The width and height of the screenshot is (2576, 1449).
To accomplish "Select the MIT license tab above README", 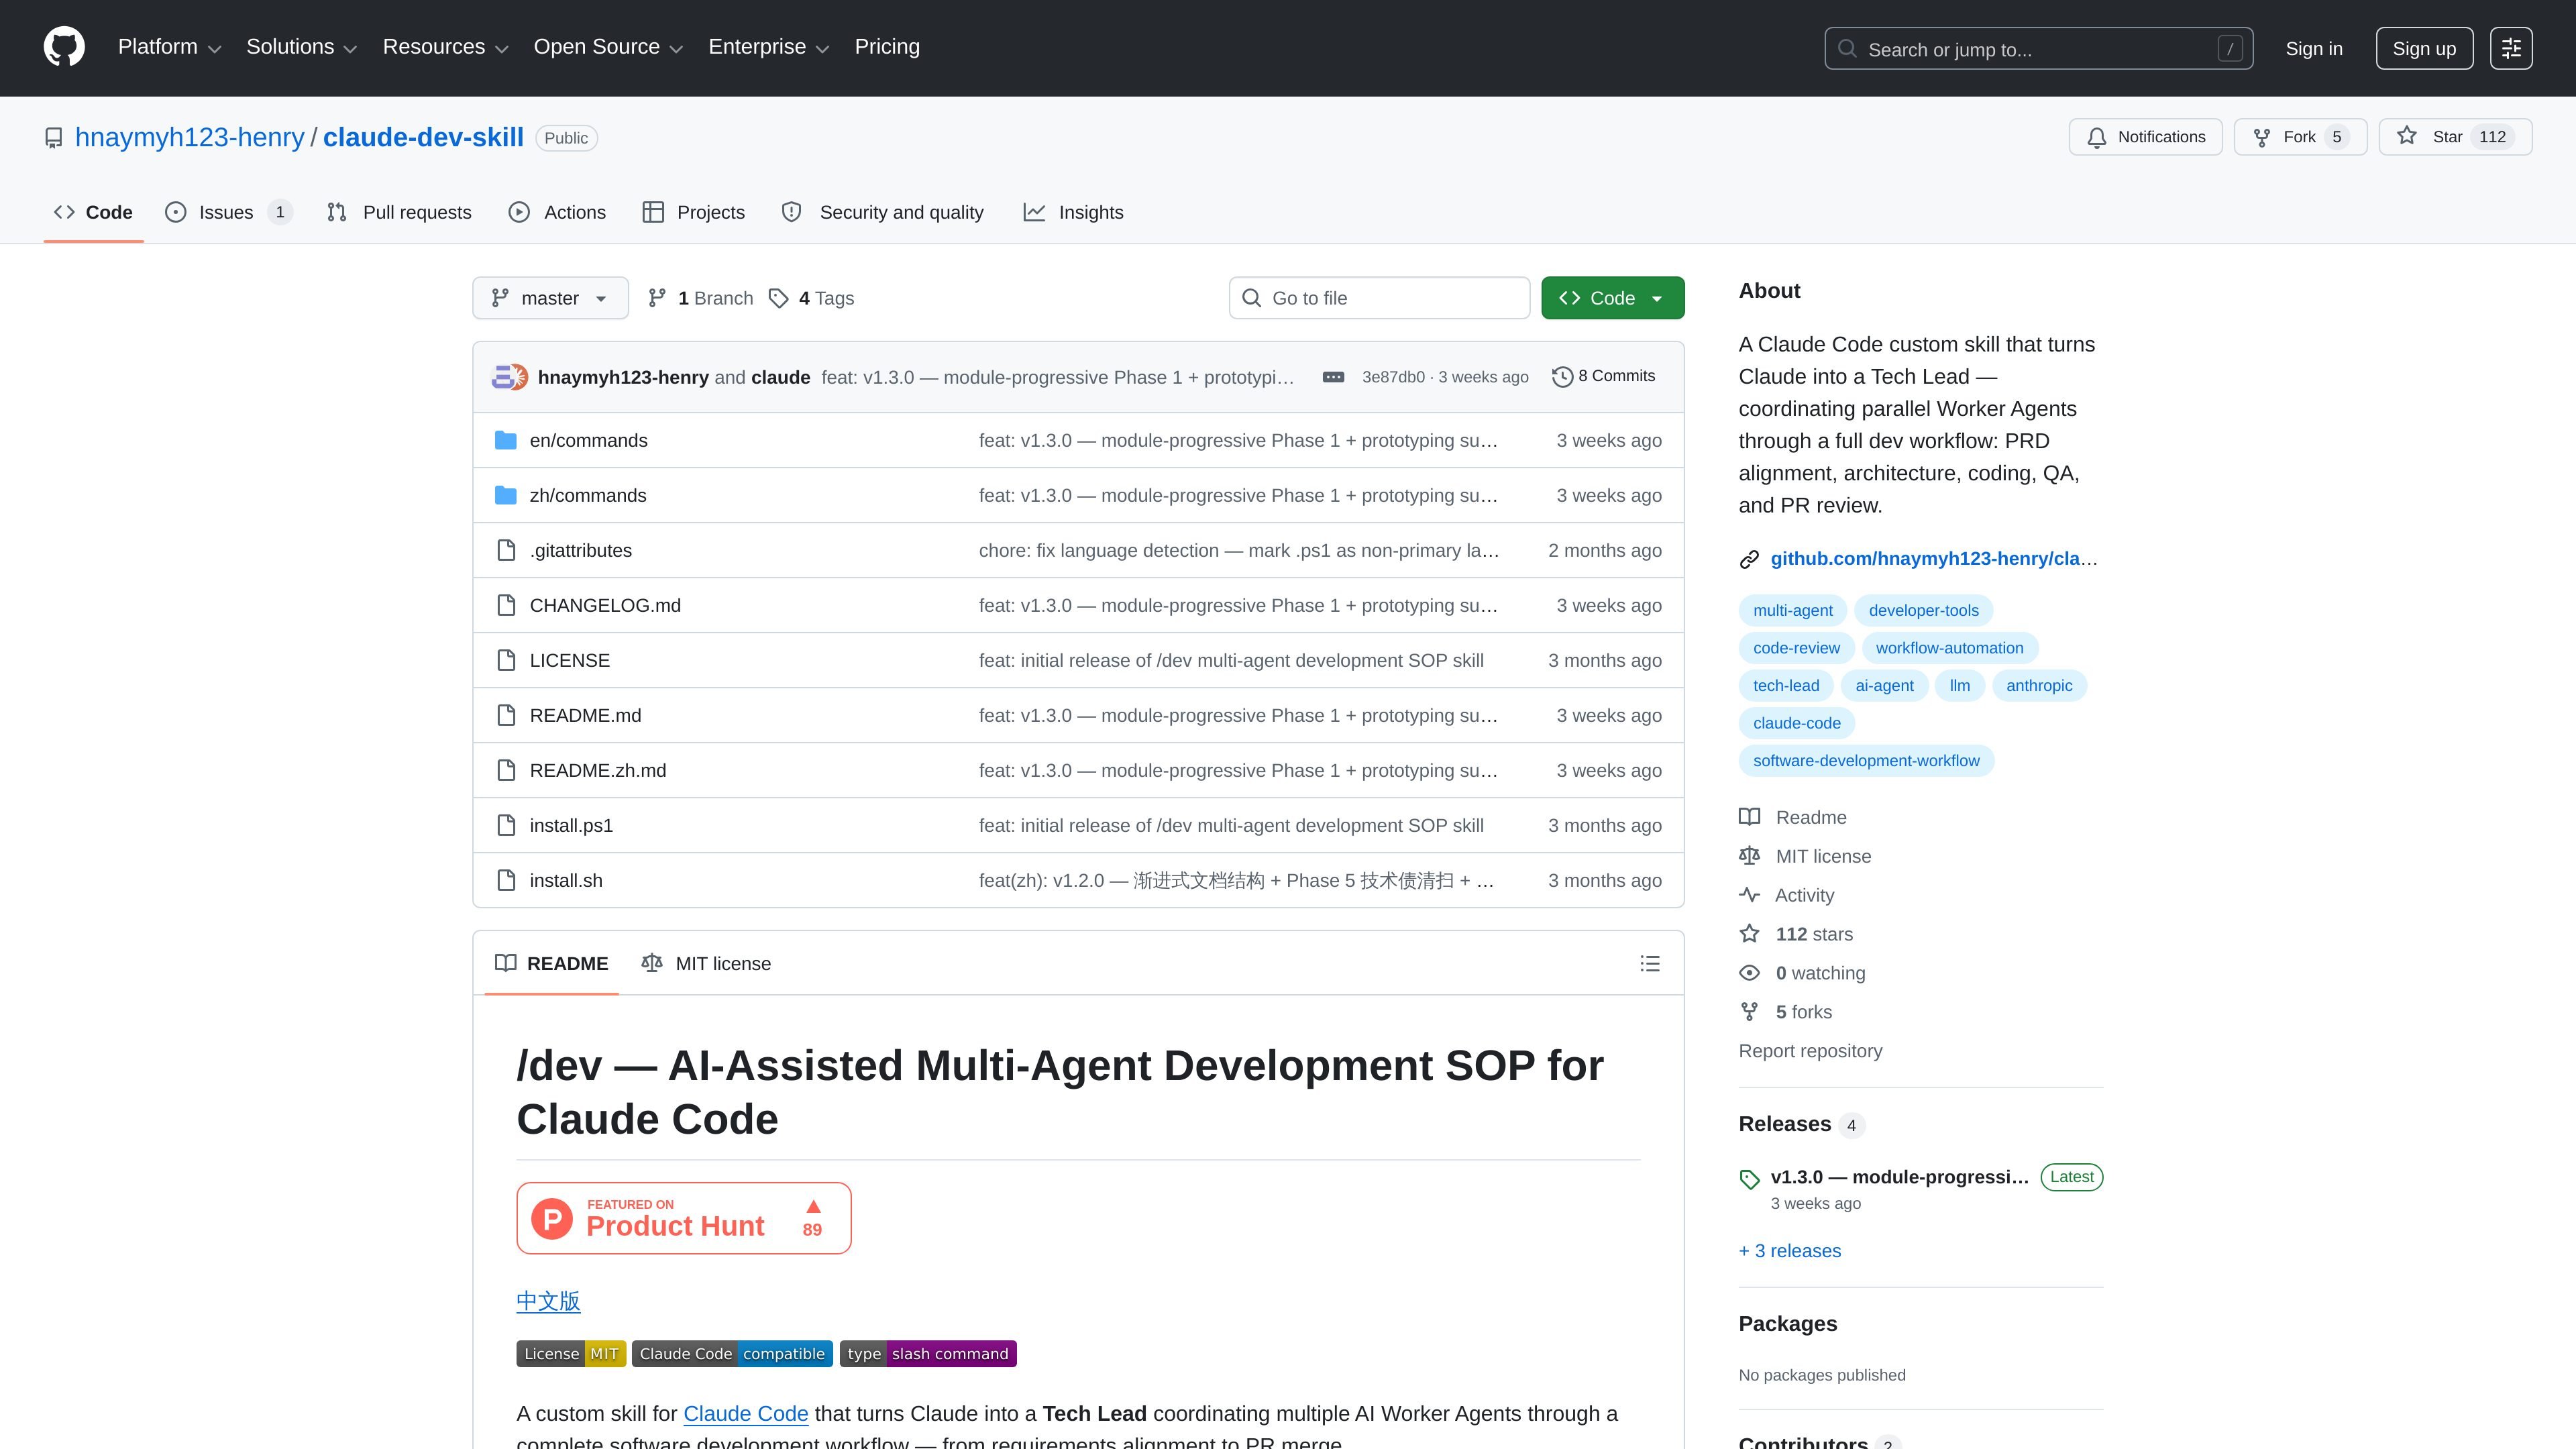I will click(706, 963).
